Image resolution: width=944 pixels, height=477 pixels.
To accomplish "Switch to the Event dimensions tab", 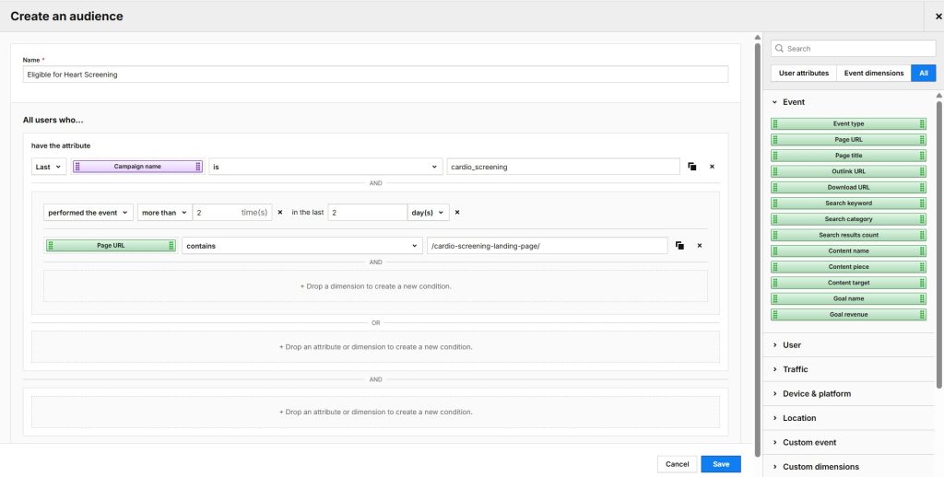I will [873, 73].
